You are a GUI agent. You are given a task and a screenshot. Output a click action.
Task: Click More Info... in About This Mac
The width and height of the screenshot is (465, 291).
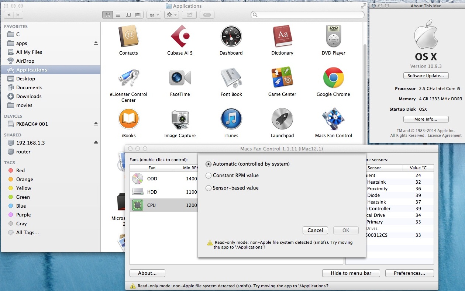426,119
